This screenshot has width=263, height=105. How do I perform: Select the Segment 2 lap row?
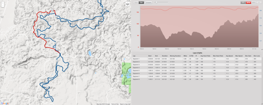point(197,62)
